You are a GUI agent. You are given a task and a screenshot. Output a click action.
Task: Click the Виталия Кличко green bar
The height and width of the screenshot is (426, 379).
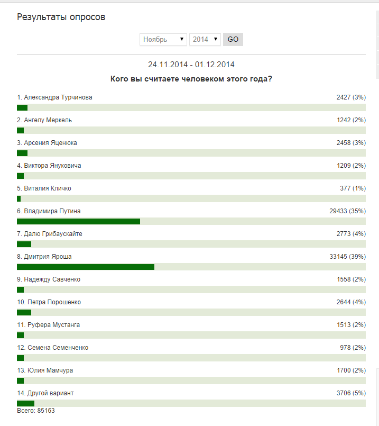19,199
